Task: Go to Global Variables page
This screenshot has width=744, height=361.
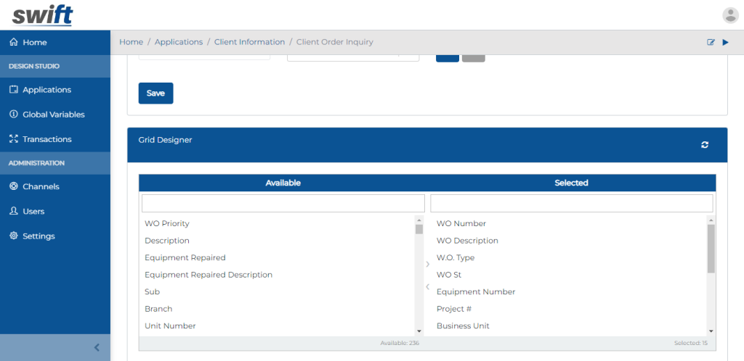Action: click(x=53, y=115)
